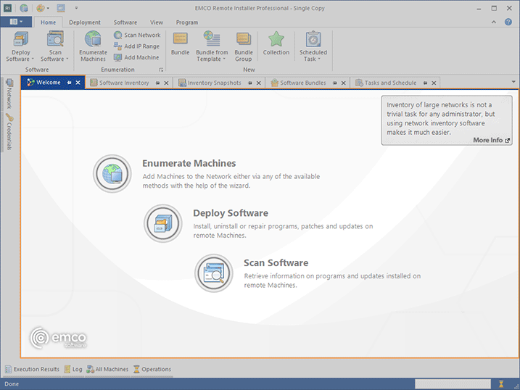Open the Tasks and Schedule tab
Image resolution: width=520 pixels, height=390 pixels.
click(x=389, y=83)
